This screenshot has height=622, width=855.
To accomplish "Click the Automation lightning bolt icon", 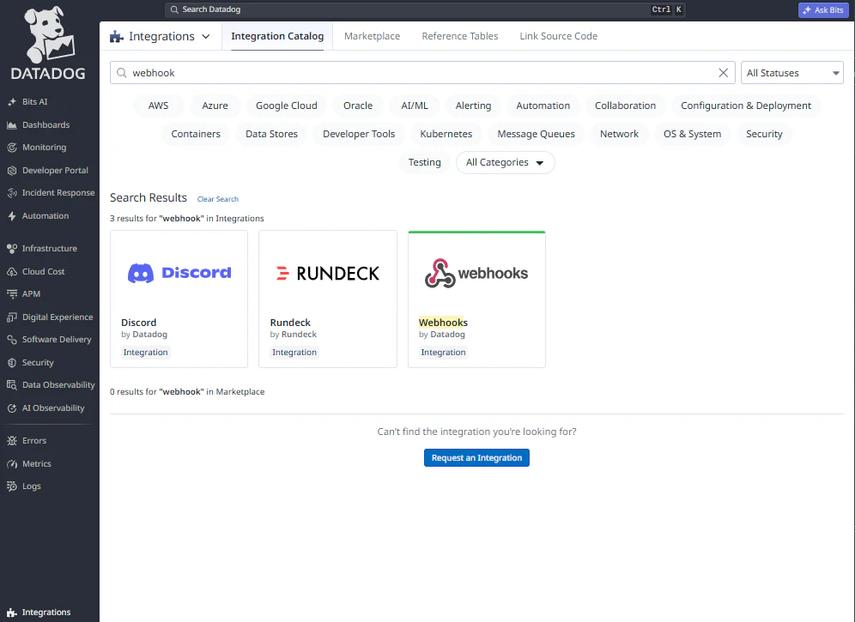I will 12,216.
